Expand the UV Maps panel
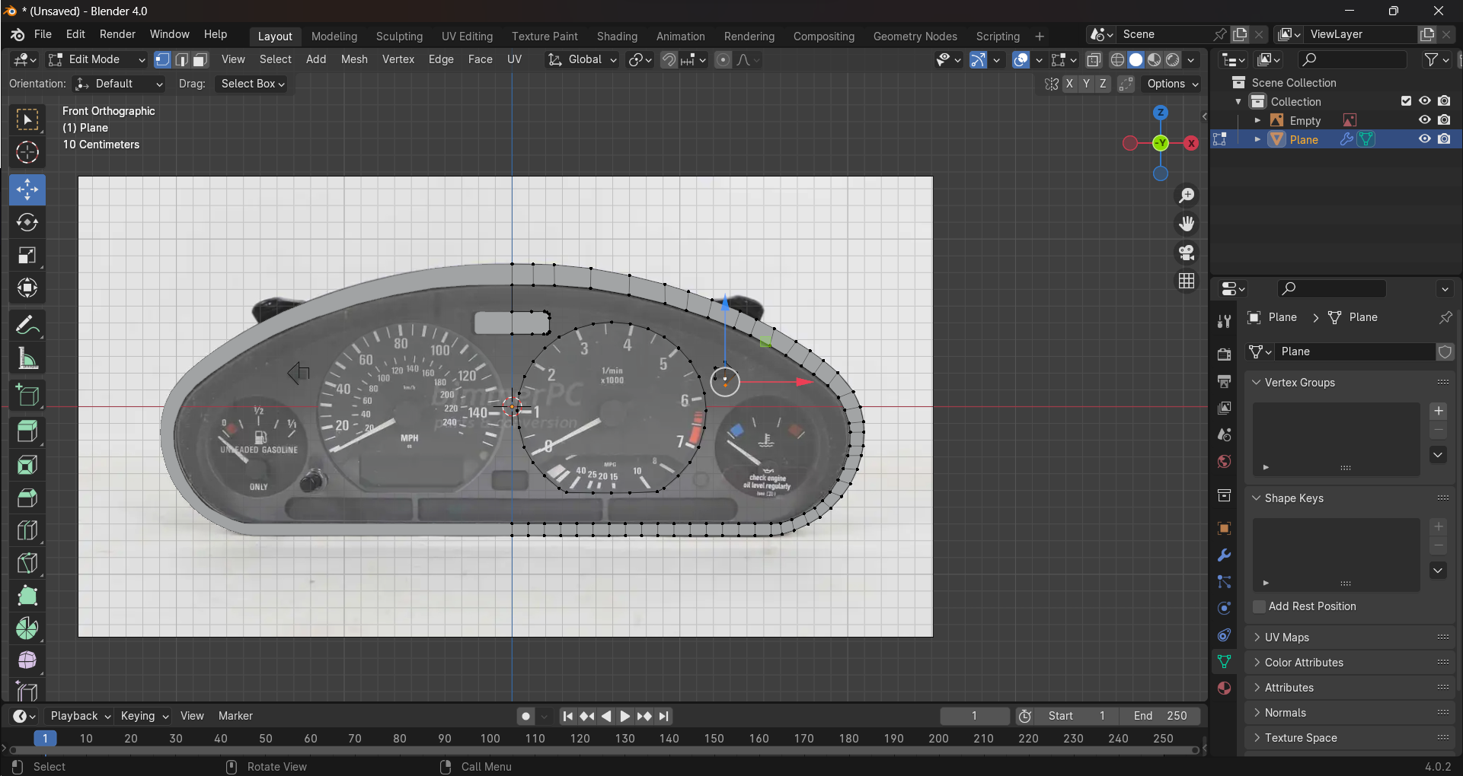The width and height of the screenshot is (1463, 776). point(1287,638)
